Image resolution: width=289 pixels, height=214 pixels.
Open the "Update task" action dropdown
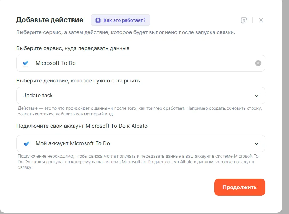tap(140, 96)
